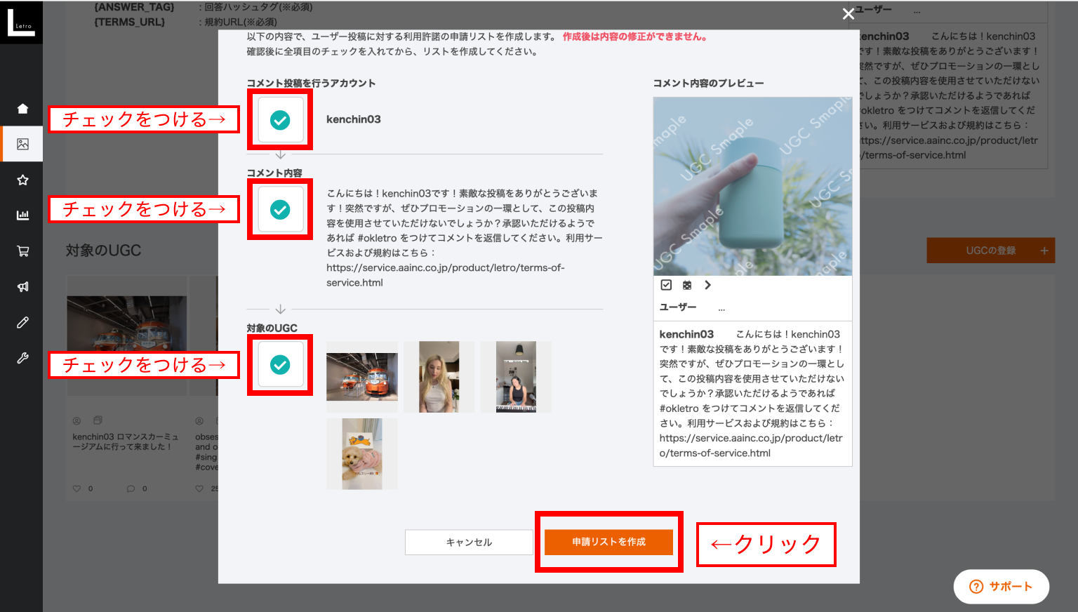Open the bar chart analytics icon

pyautogui.click(x=22, y=215)
